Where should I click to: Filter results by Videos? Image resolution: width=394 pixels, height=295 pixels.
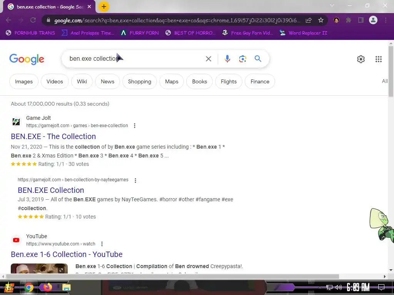pos(55,81)
